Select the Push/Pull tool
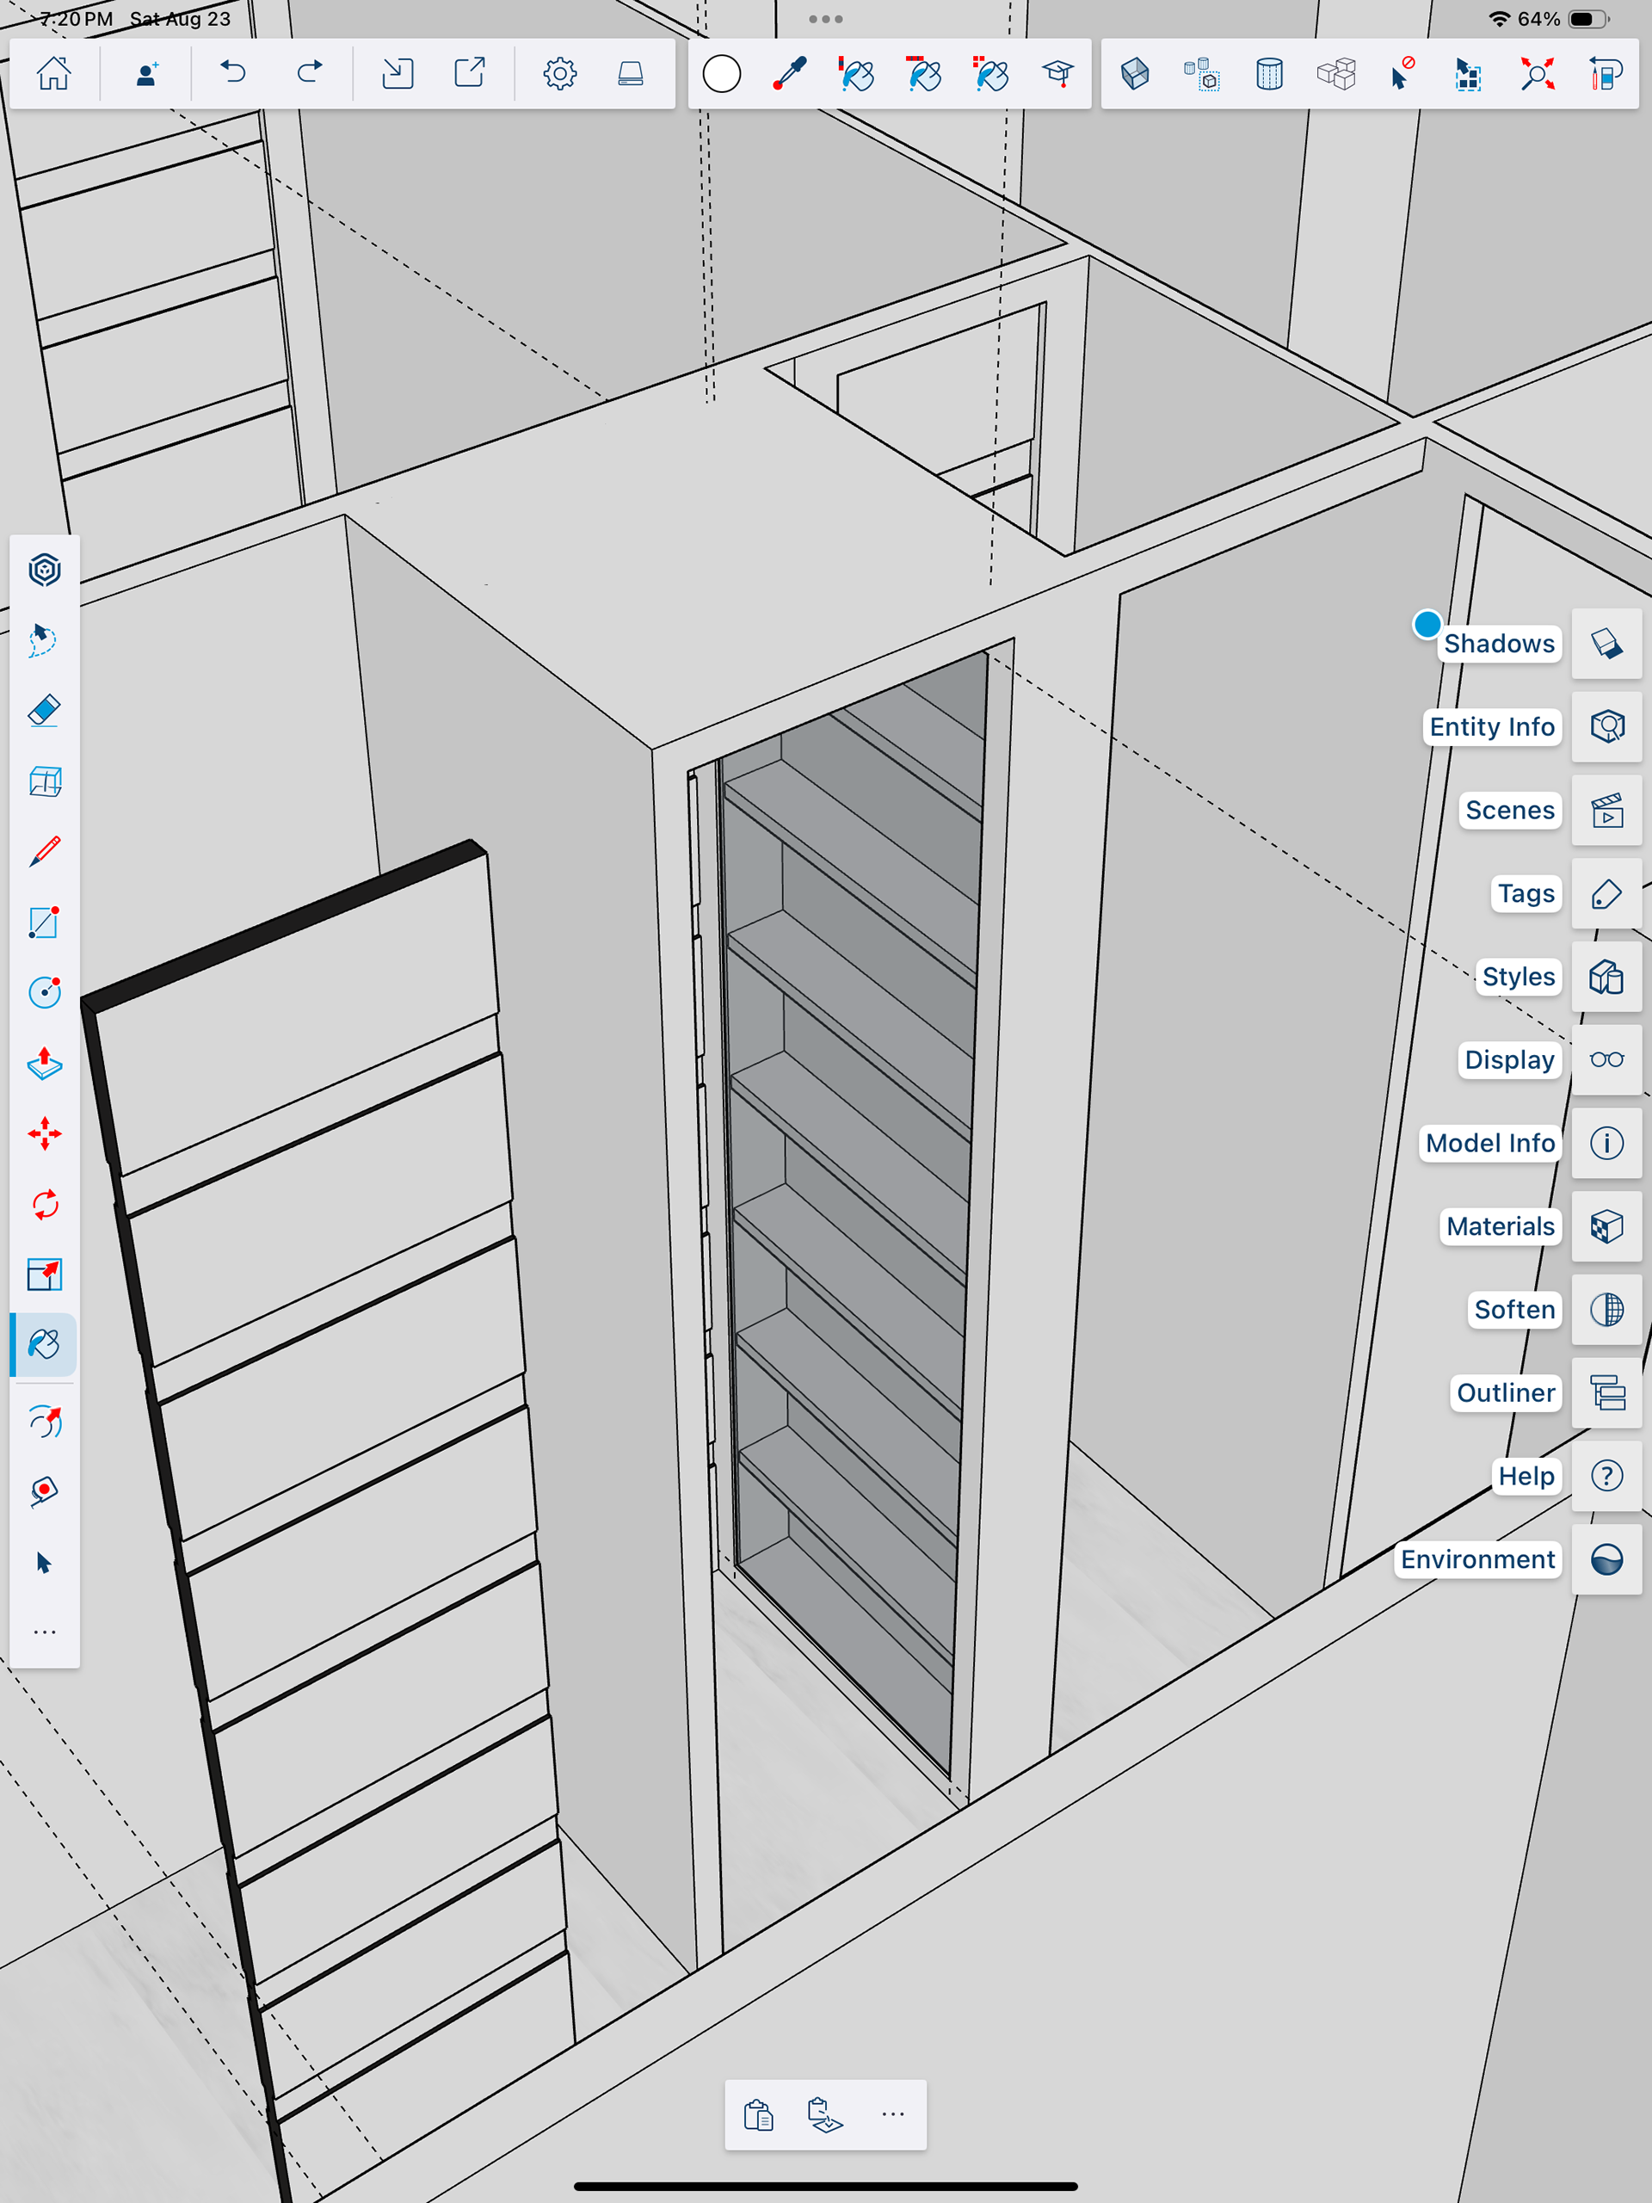This screenshot has height=2203, width=1652. (44, 1063)
